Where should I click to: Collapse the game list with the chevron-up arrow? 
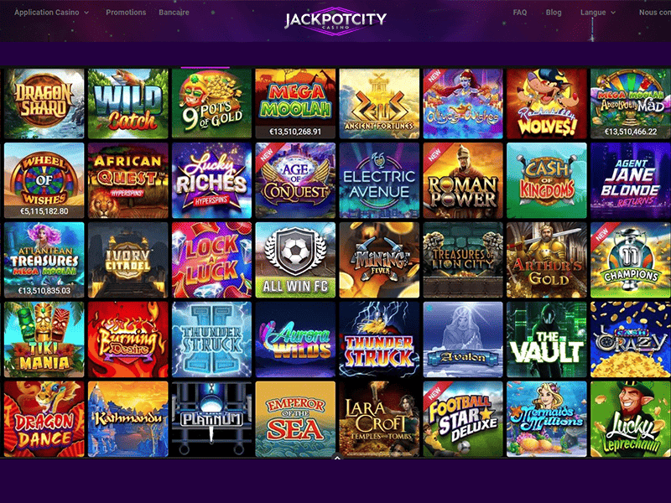337,458
